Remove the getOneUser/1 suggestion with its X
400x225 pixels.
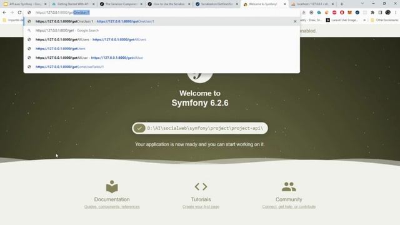click(x=295, y=21)
